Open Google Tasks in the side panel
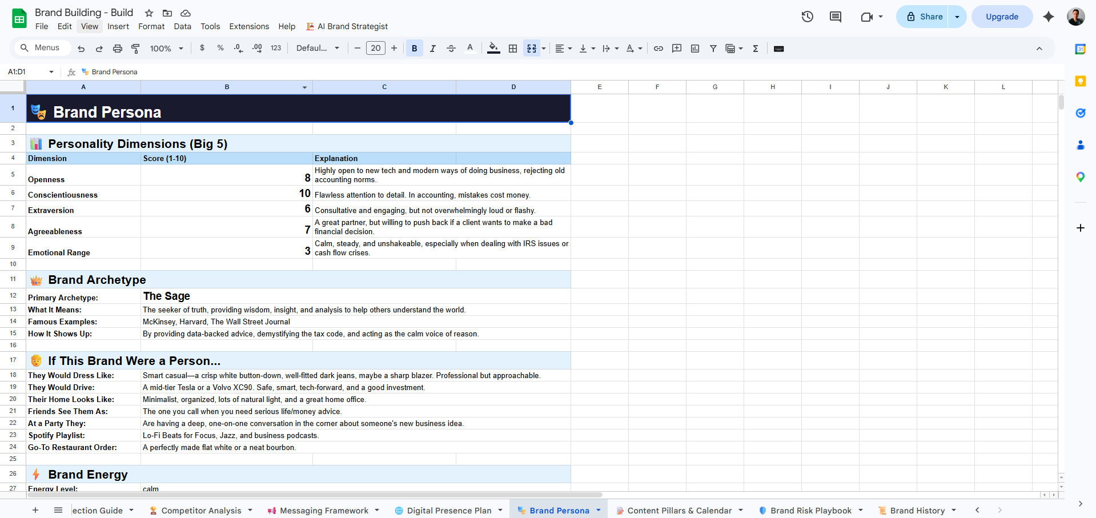 (x=1081, y=113)
